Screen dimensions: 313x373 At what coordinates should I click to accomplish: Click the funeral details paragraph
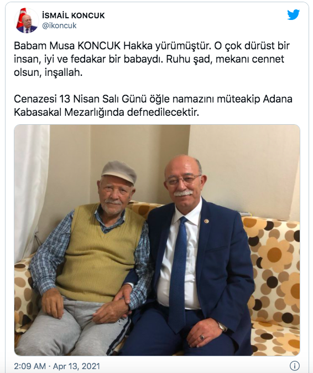tap(153, 106)
